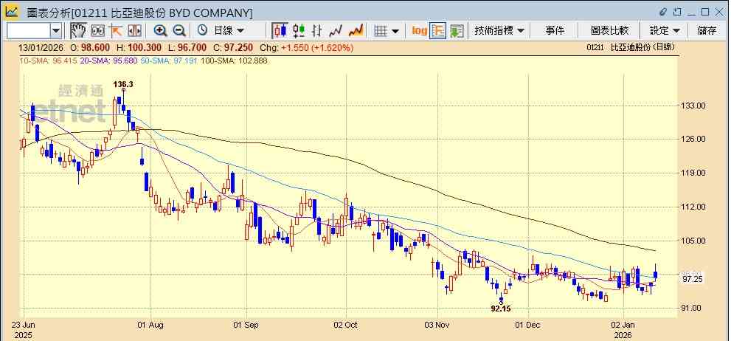Click the horizontal split arrows icon
Image resolution: width=731 pixels, height=341 pixels.
click(x=134, y=31)
